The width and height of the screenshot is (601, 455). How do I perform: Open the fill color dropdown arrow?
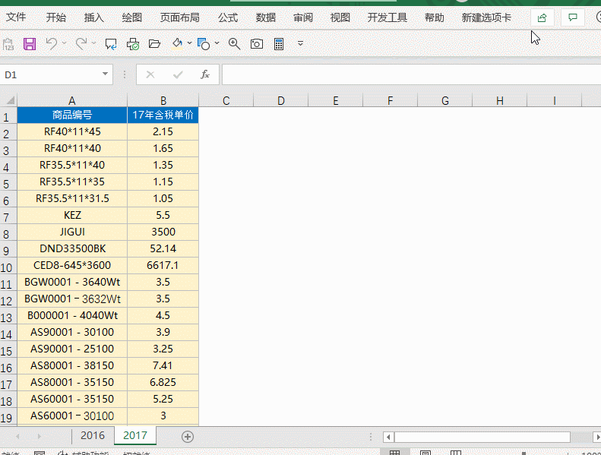point(189,43)
